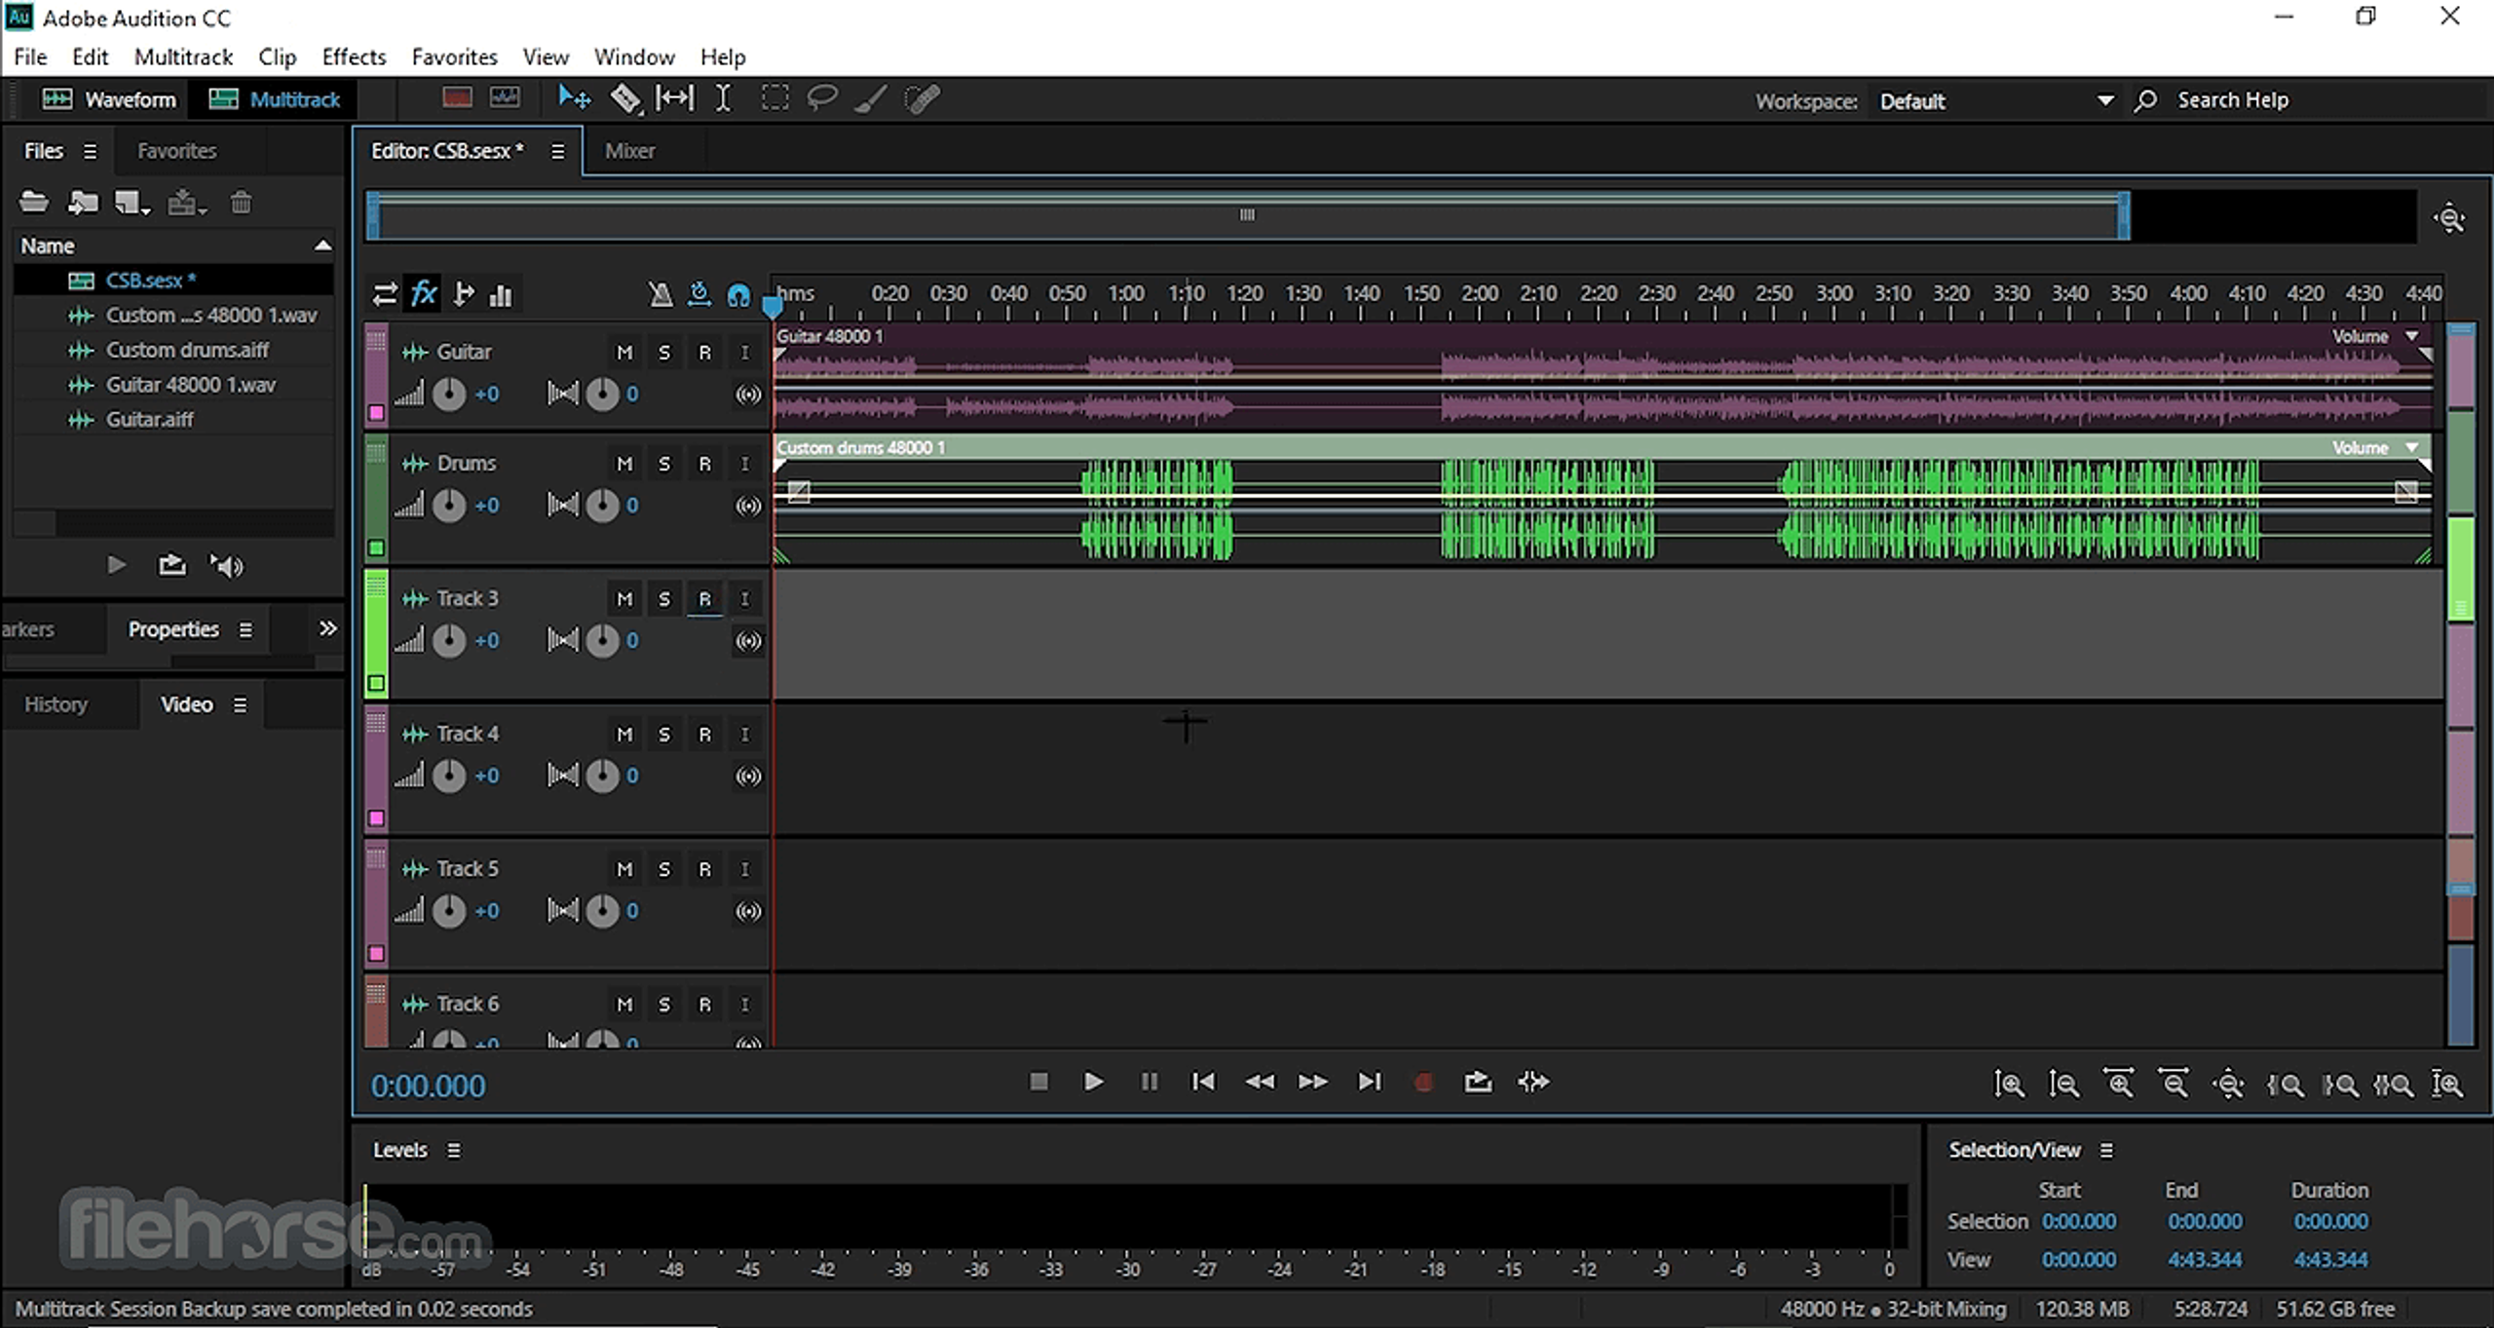Open the Effects menu
Image resolution: width=2494 pixels, height=1328 pixels.
(x=353, y=57)
